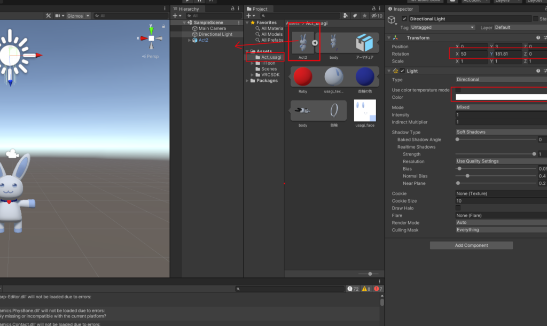
Task: Open SampleScene options kebab menu
Action: 239,22
